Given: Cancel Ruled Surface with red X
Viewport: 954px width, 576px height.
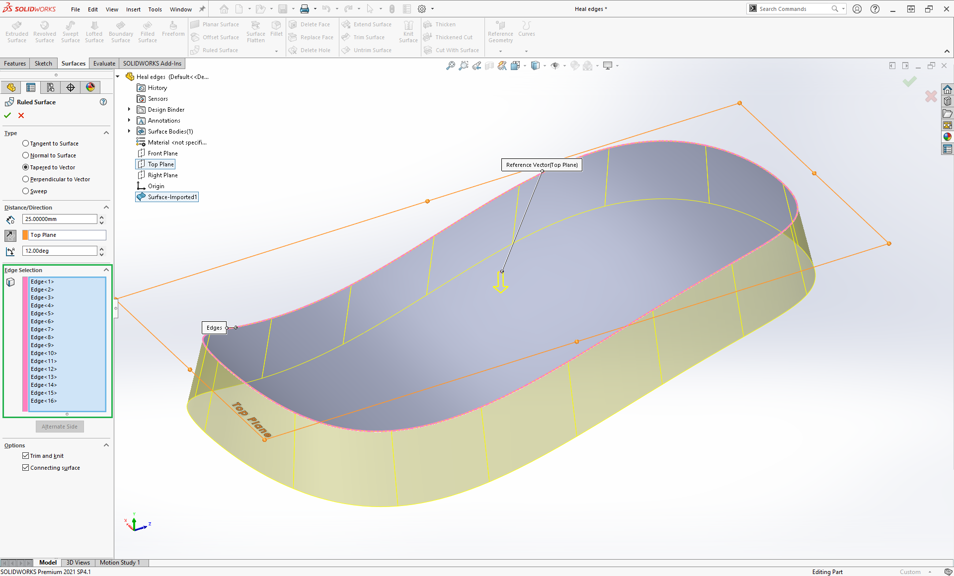Looking at the screenshot, I should tap(21, 115).
